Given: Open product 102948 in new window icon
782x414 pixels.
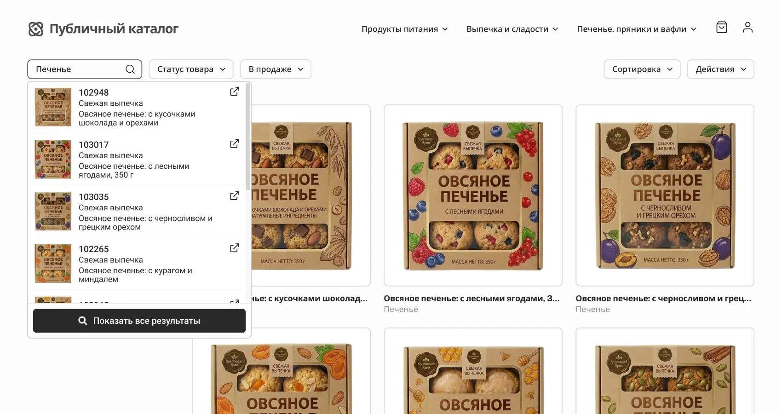Looking at the screenshot, I should [235, 92].
